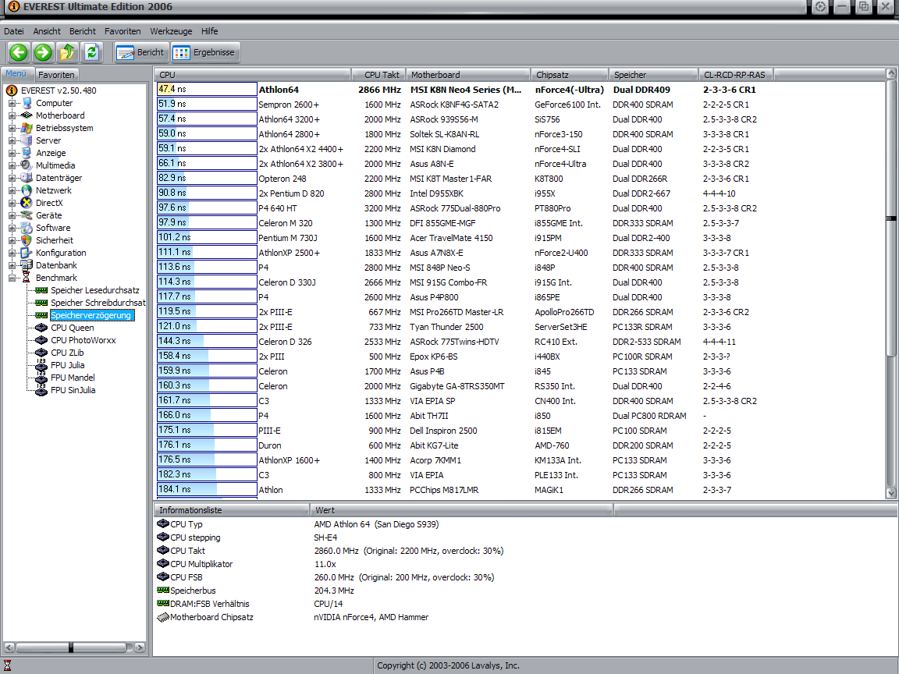This screenshot has height=674, width=899.
Task: Open the Werkzeuge menu
Action: [x=171, y=31]
